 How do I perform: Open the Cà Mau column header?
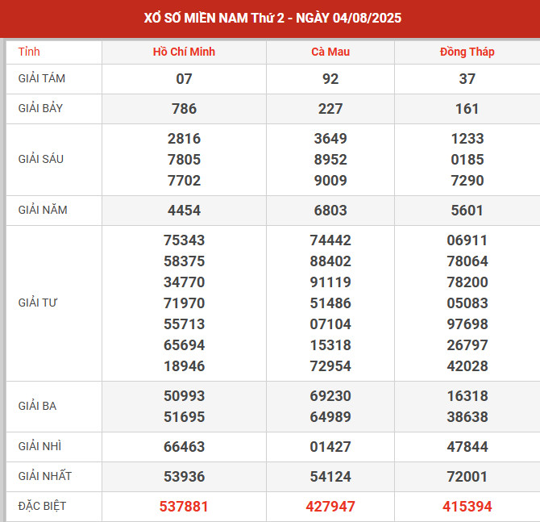pos(330,52)
